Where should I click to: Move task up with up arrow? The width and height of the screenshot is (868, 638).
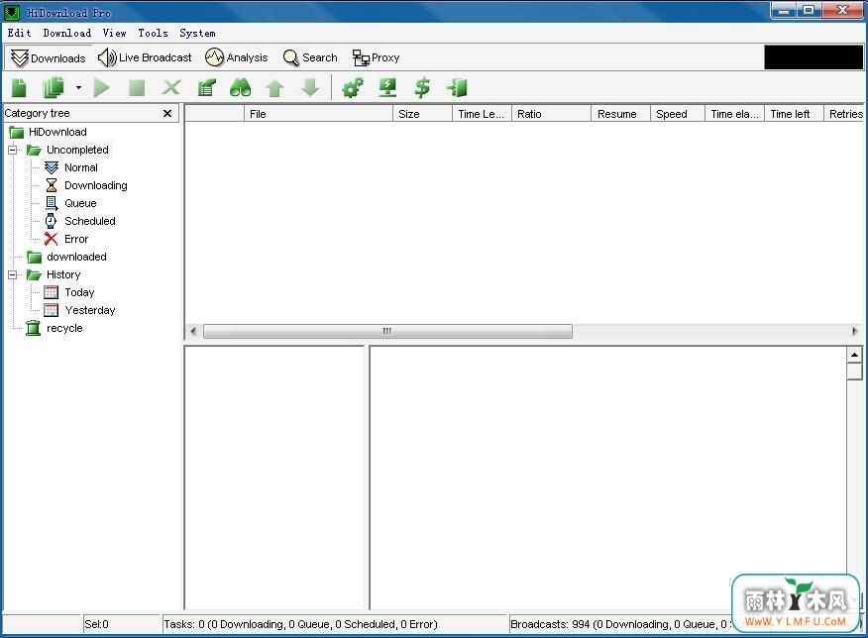click(x=274, y=87)
